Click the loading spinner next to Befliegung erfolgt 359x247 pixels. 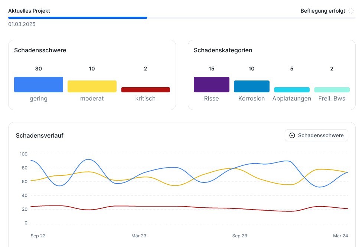[x=351, y=11]
